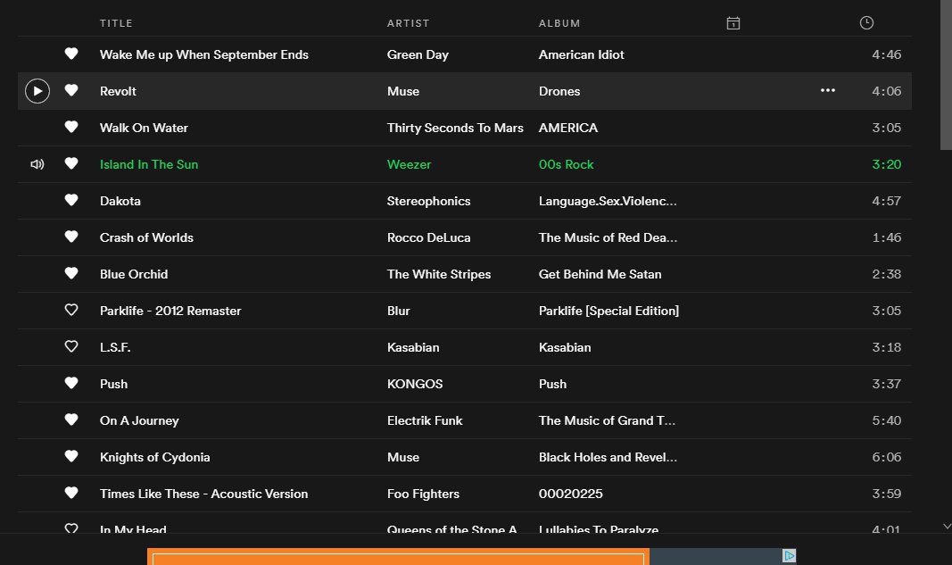Click the speaker icon beside Island In The Sun

(x=37, y=164)
